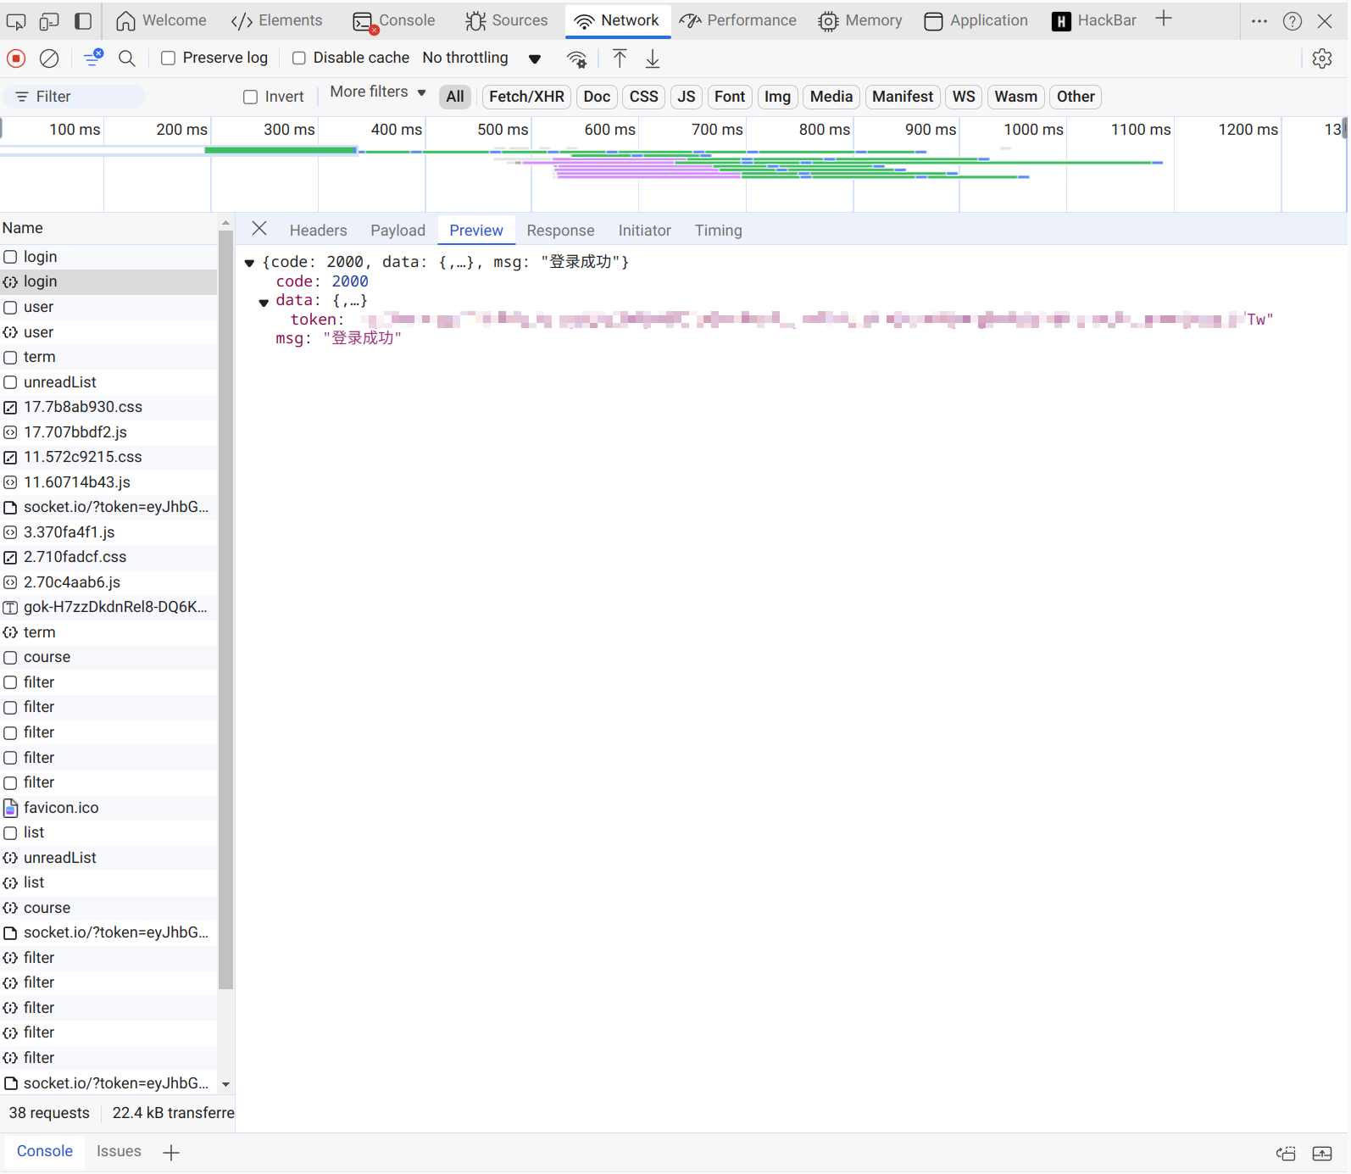
Task: Enable the Preserve log checkbox
Action: [169, 58]
